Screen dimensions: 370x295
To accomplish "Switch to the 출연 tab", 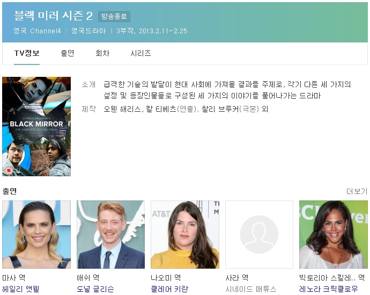I will point(68,53).
